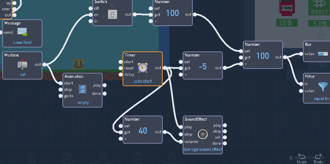The width and height of the screenshot is (330, 164).
Task: Click the Switch block light-switch icon
Action: (112, 14)
